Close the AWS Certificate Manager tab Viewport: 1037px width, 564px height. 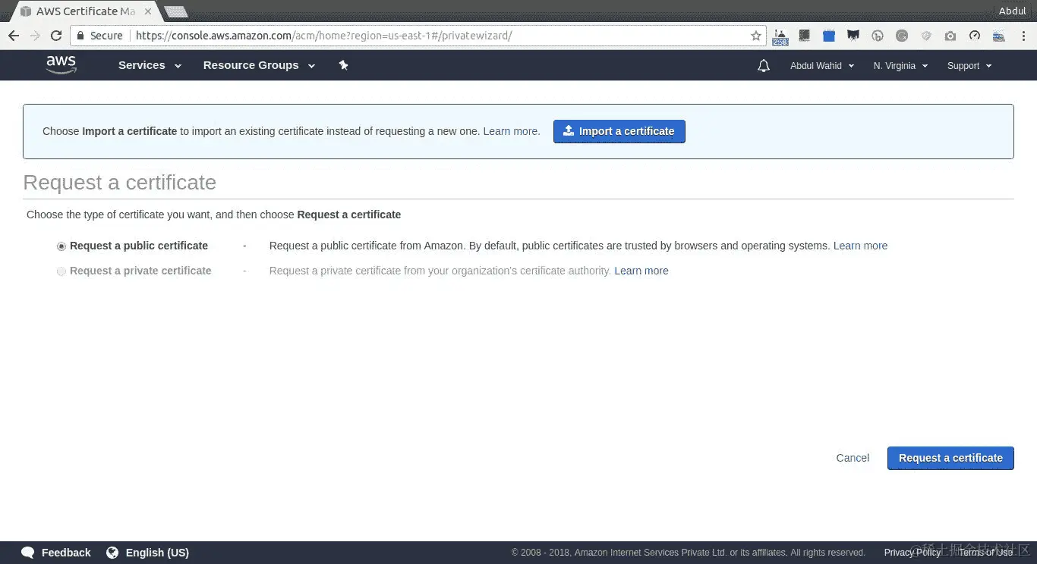148,11
